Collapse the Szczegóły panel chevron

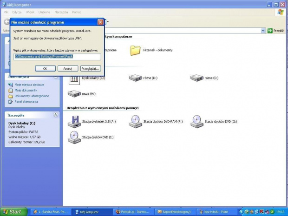tap(55, 115)
